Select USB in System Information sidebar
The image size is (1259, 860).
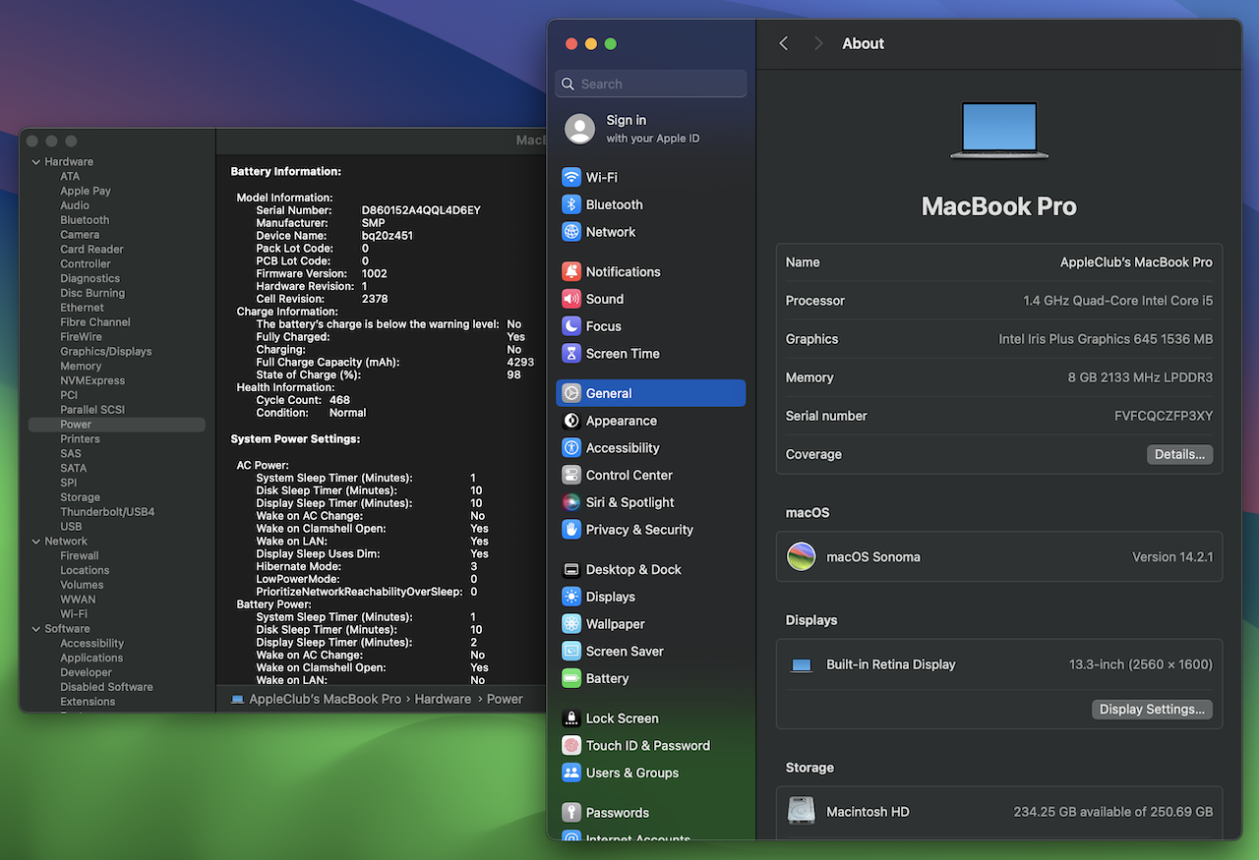coord(71,527)
